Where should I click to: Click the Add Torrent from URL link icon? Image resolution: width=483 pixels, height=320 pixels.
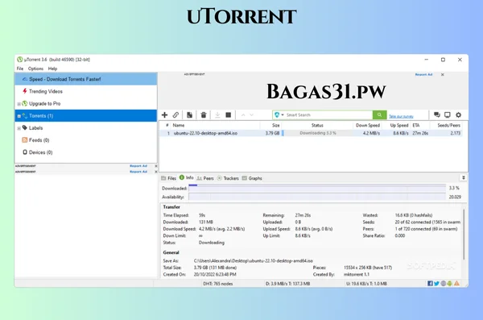point(175,115)
